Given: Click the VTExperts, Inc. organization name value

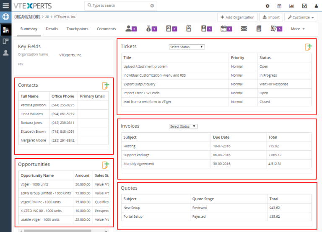Looking at the screenshot, I should click(70, 55).
